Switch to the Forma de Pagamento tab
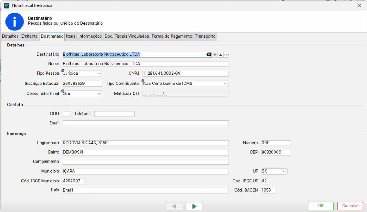 pyautogui.click(x=172, y=36)
